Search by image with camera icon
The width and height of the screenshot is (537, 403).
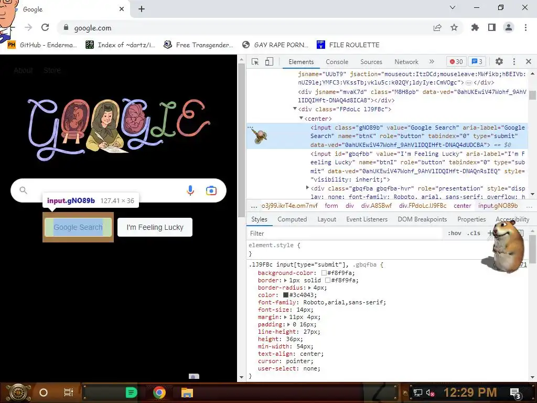pos(211,190)
